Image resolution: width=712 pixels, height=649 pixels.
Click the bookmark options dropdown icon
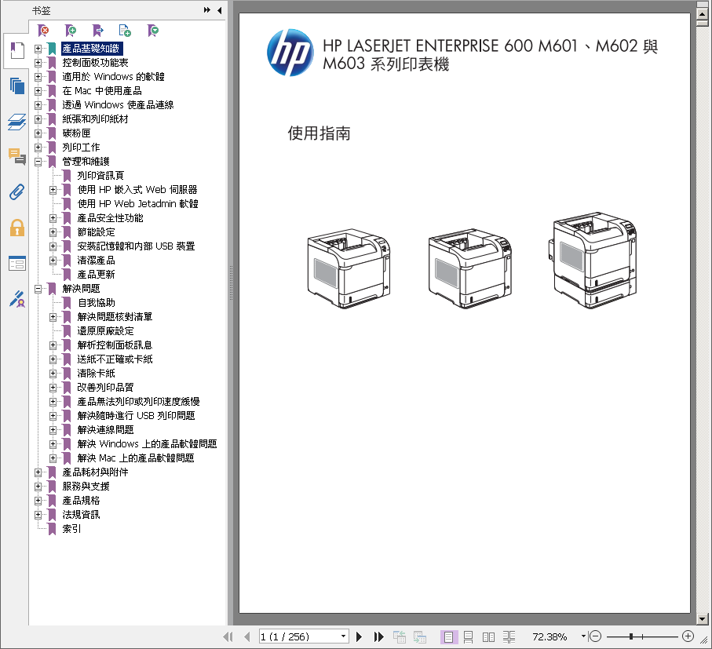tap(153, 31)
